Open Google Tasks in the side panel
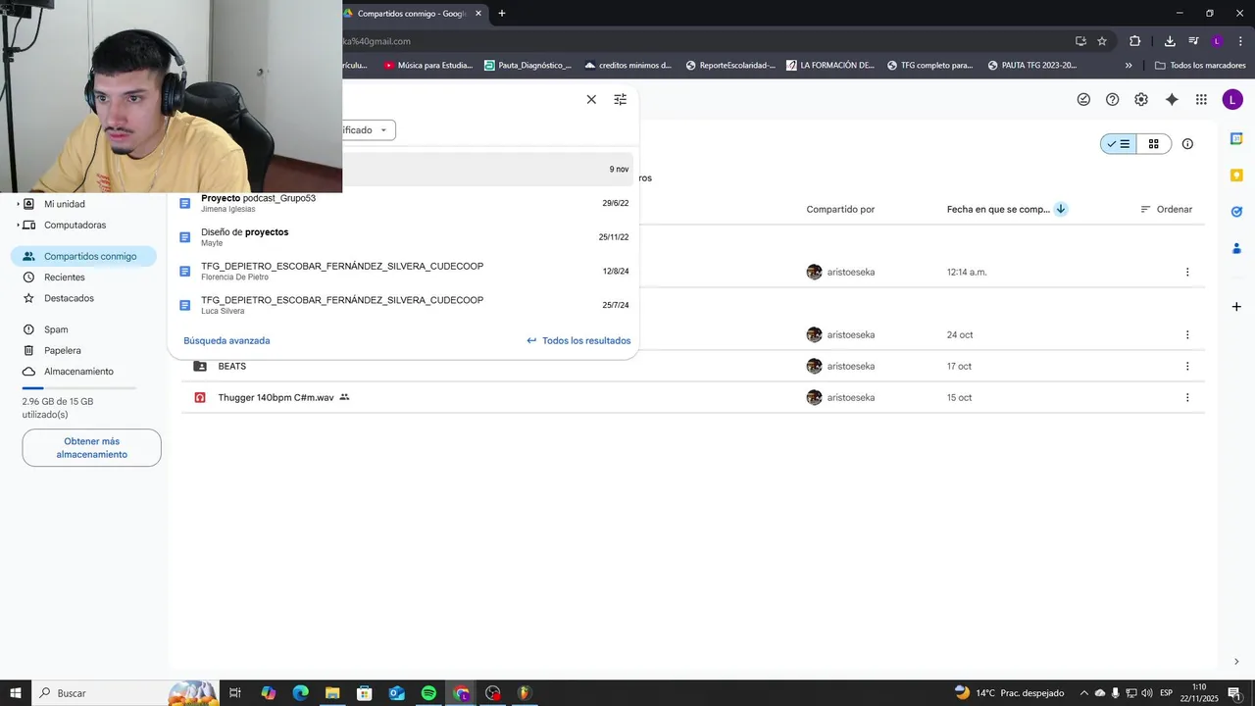 [1236, 211]
